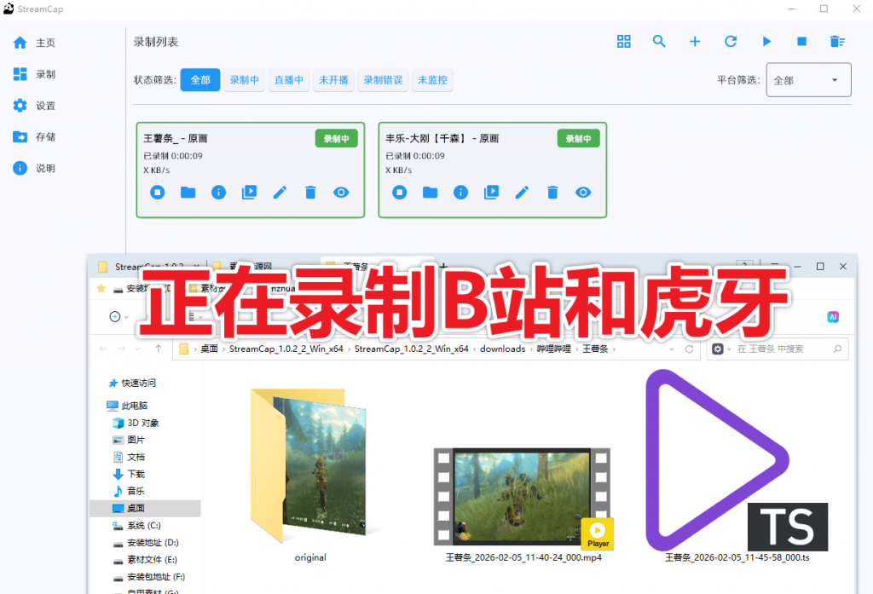Delete the 王薯条_ recording card
The height and width of the screenshot is (594, 873).
pos(310,193)
